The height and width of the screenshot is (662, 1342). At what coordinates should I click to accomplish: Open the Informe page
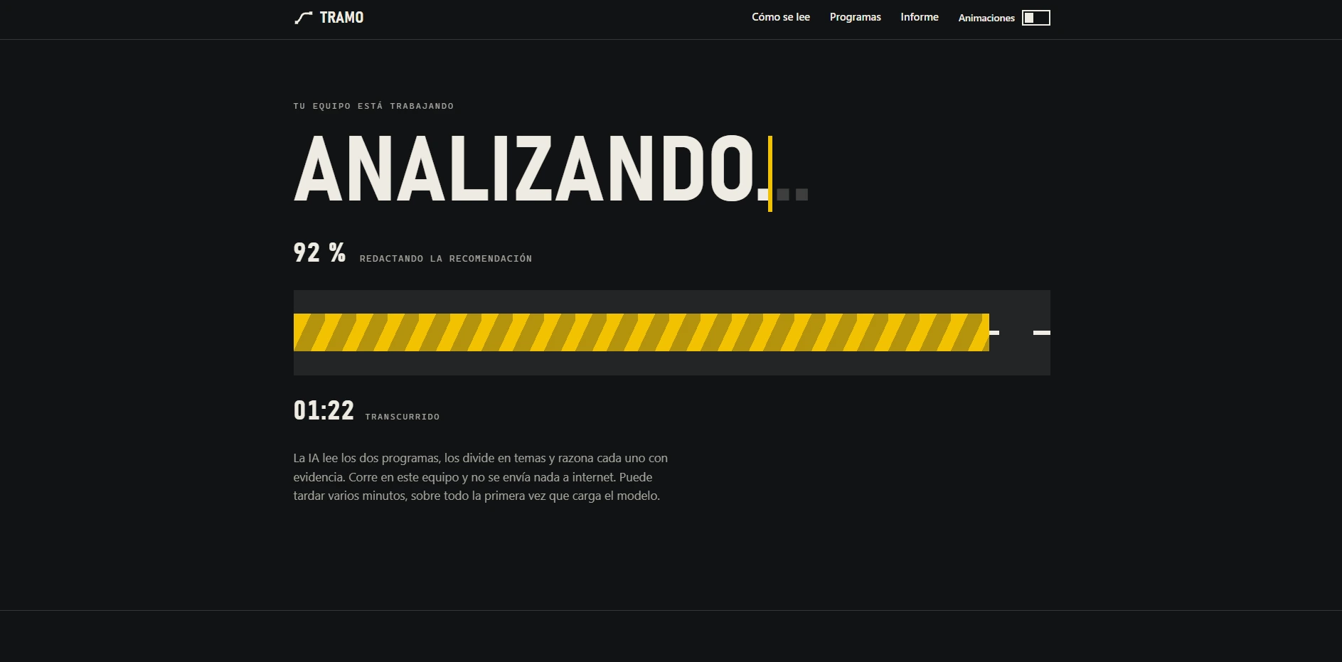point(920,17)
